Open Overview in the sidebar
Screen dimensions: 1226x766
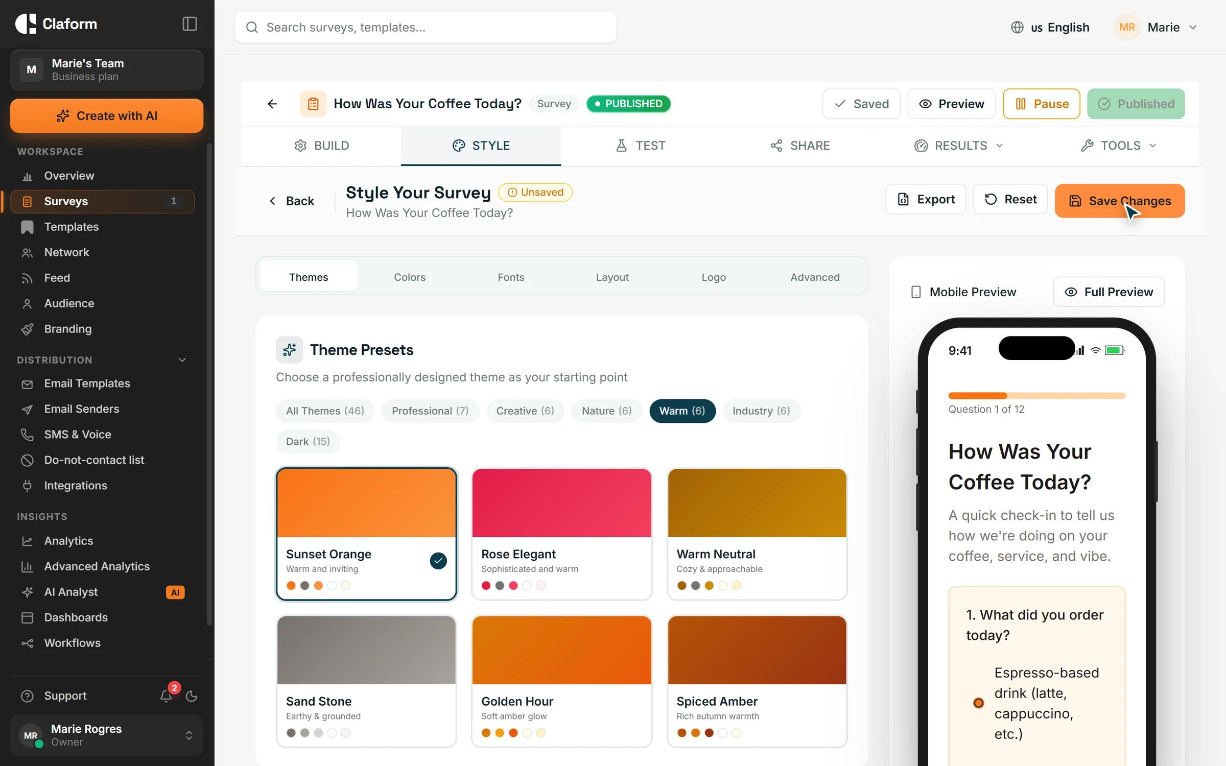click(102, 176)
